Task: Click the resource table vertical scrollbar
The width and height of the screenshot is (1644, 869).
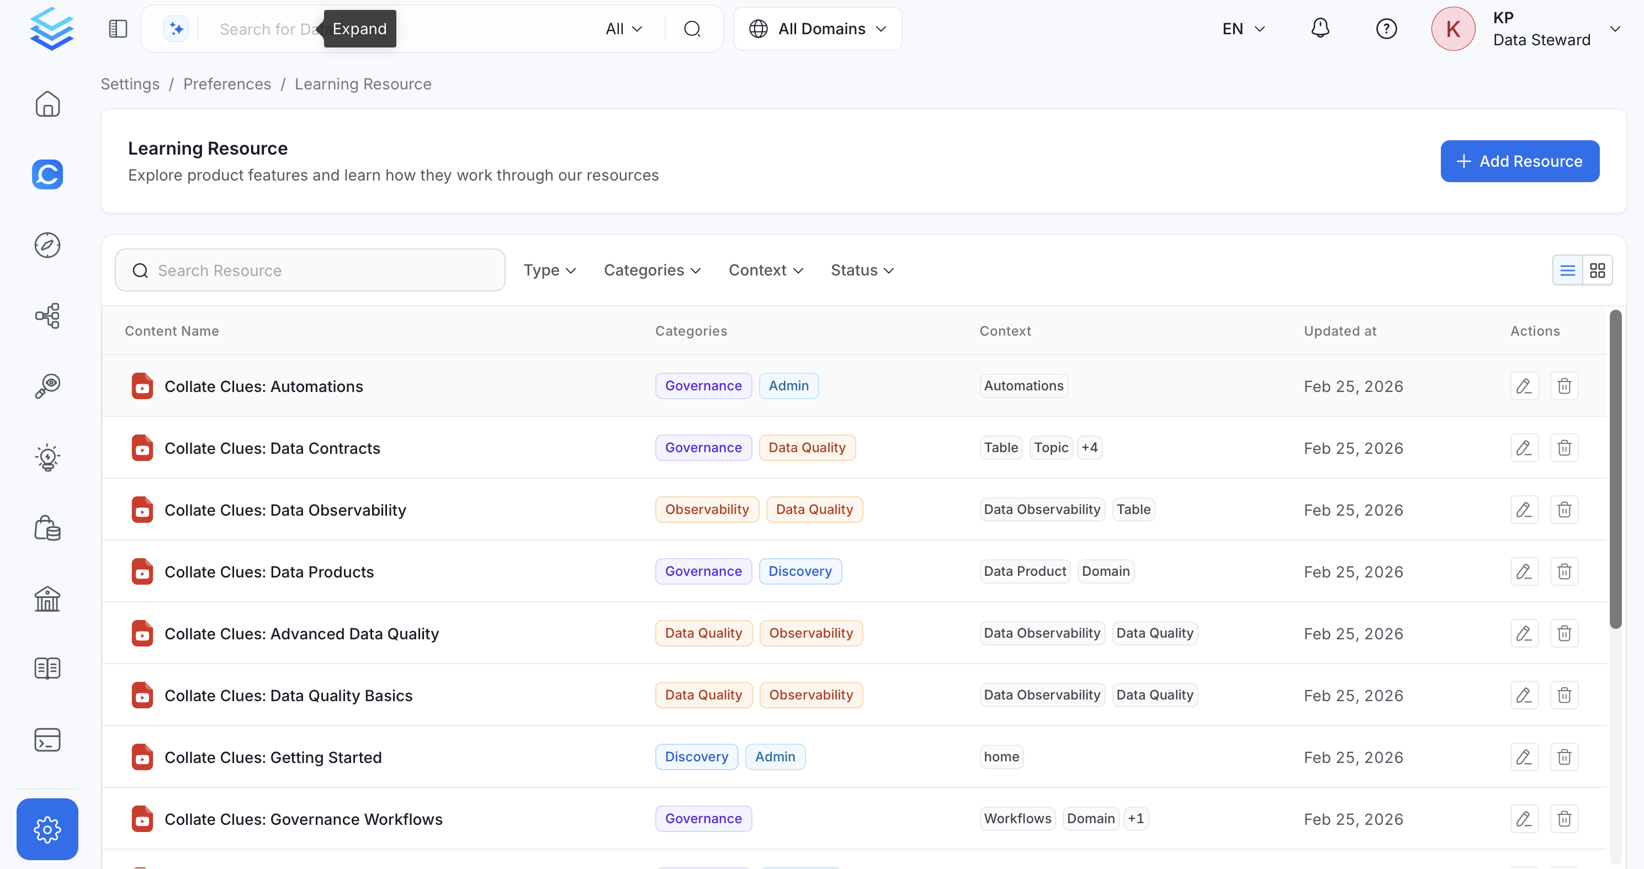Action: (x=1615, y=470)
